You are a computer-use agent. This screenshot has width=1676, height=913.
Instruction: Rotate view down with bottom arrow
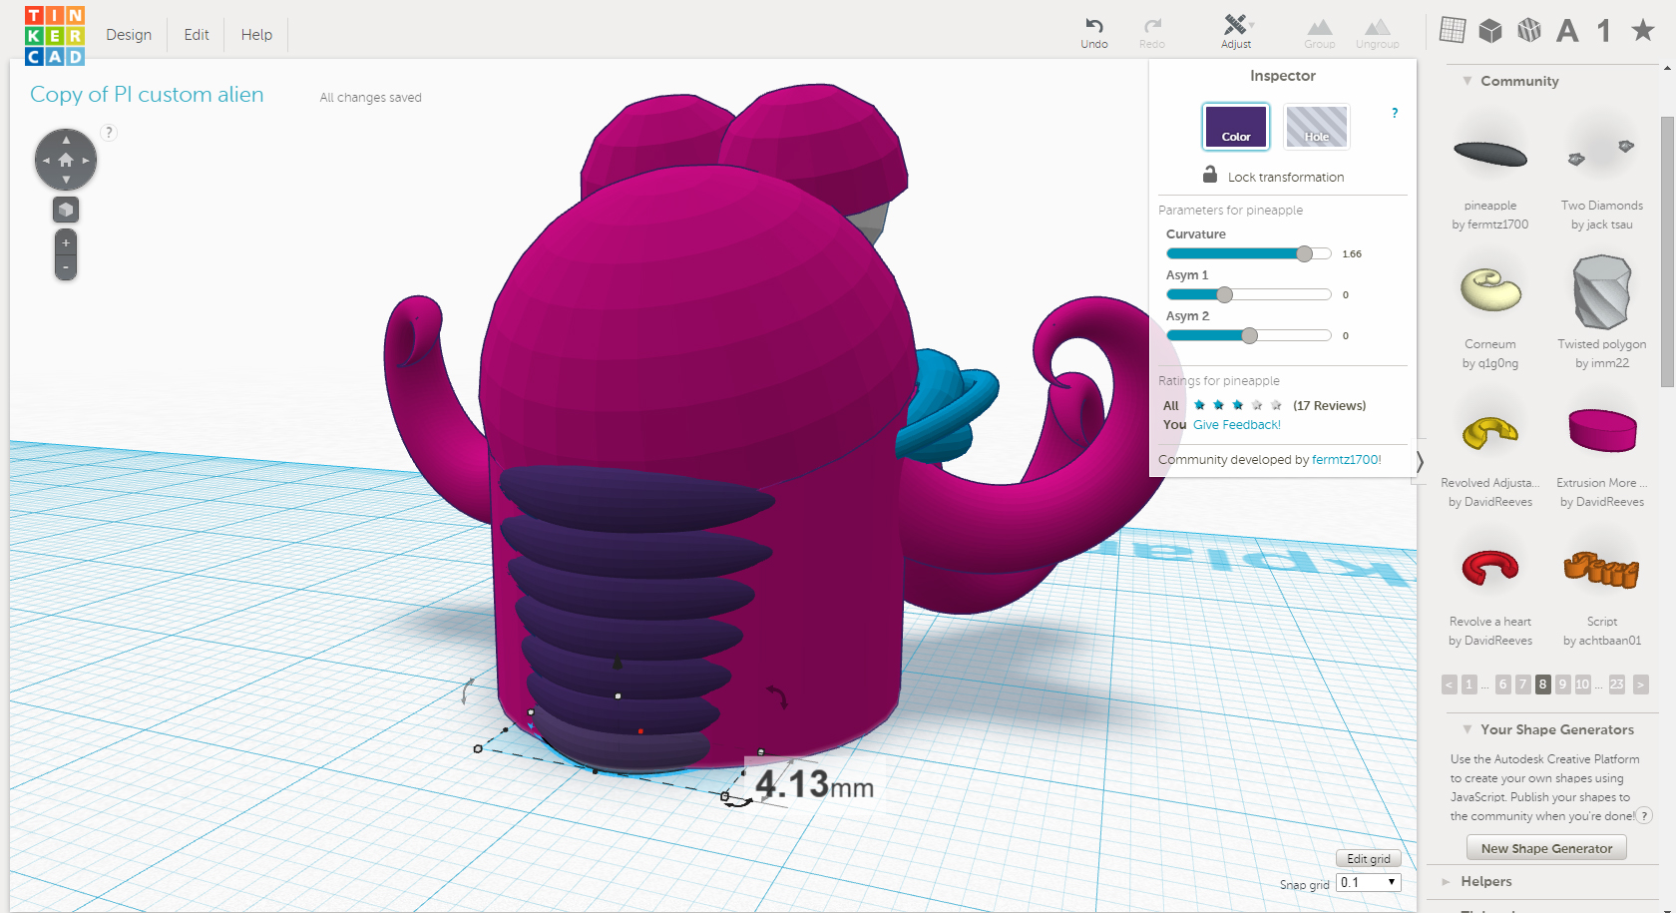66,180
